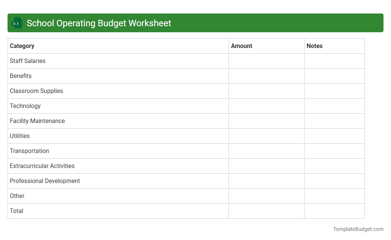
Task: Select the green header banner
Action: tap(195, 23)
